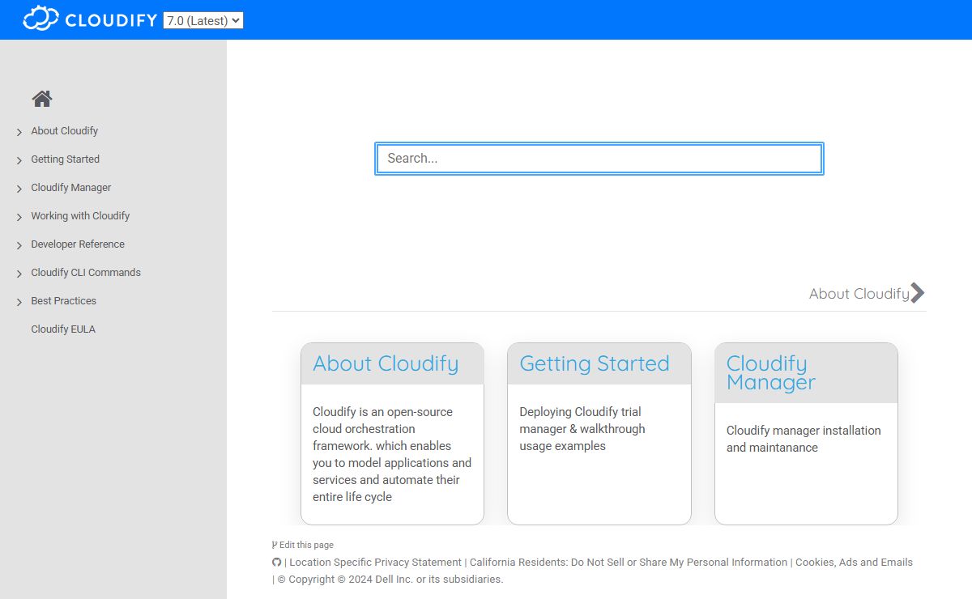Image resolution: width=972 pixels, height=599 pixels.
Task: Expand the About Cloudify sidebar chevron
Action: pyautogui.click(x=19, y=132)
